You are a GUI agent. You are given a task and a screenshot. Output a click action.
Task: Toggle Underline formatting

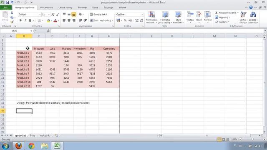pos(30,20)
